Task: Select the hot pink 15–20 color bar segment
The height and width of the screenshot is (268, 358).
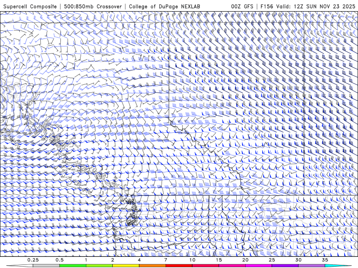Action: 232,266
